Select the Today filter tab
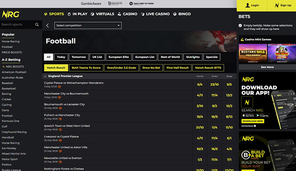 pyautogui.click(x=61, y=57)
